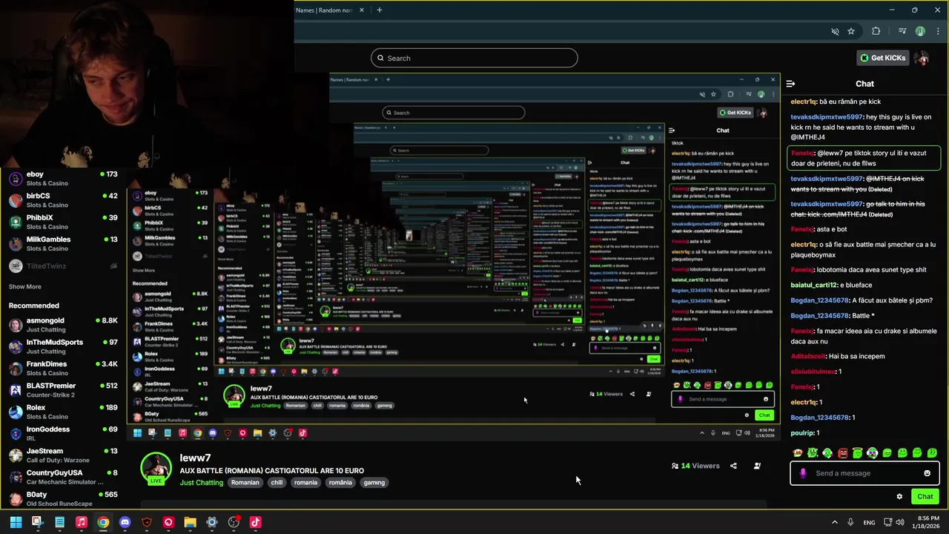The image size is (949, 534).
Task: Share the stream via share icon
Action: [x=733, y=466]
